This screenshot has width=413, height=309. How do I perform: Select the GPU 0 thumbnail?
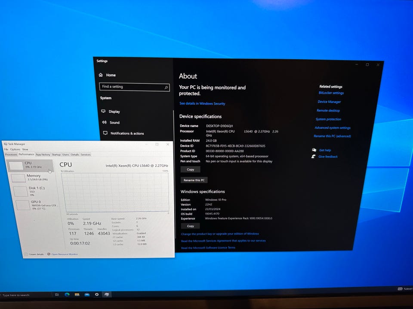[23, 205]
